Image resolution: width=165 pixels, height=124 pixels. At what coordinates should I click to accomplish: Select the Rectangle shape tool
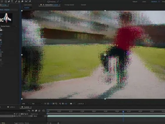(x=6, y=1)
